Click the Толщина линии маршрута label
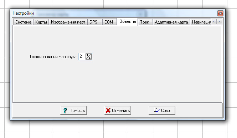Viewport: 237px width, 138px height. [53, 57]
